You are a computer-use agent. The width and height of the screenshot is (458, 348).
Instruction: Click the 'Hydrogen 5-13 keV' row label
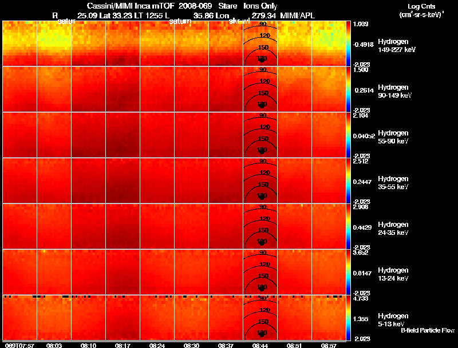click(393, 320)
